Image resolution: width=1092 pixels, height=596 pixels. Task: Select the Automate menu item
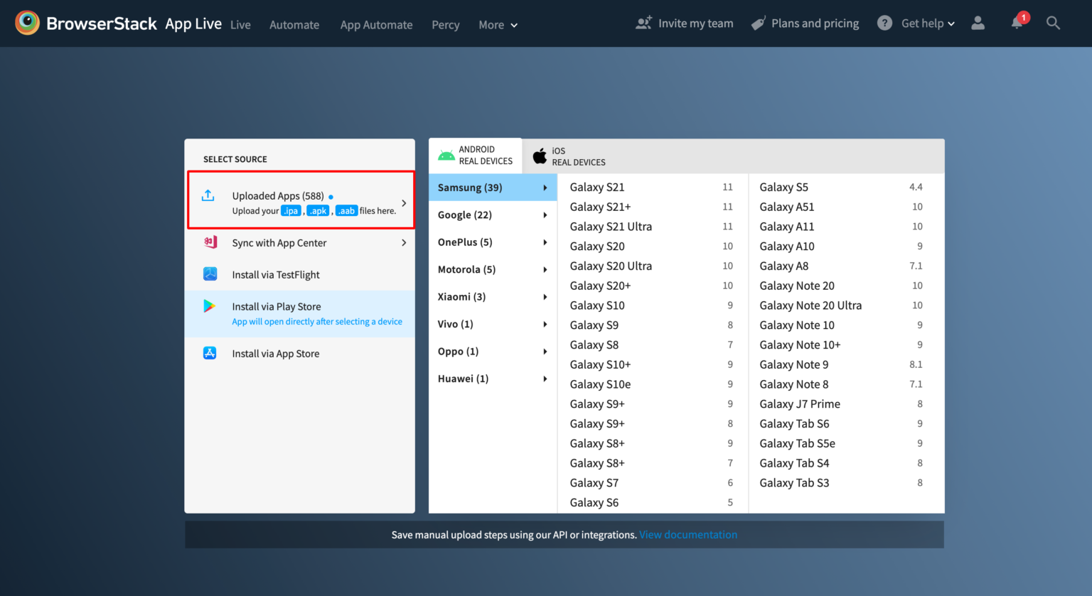tap(294, 25)
